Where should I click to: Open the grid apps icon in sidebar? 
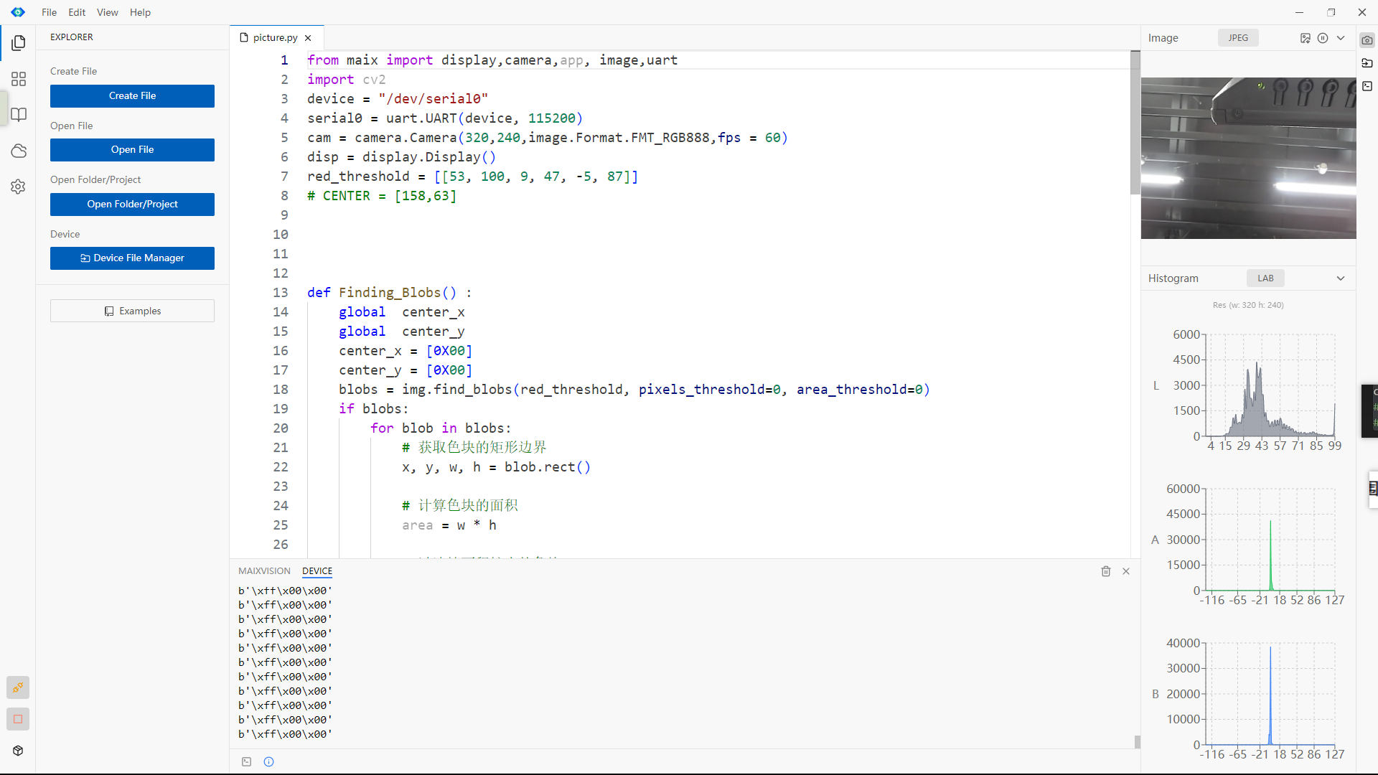[19, 79]
